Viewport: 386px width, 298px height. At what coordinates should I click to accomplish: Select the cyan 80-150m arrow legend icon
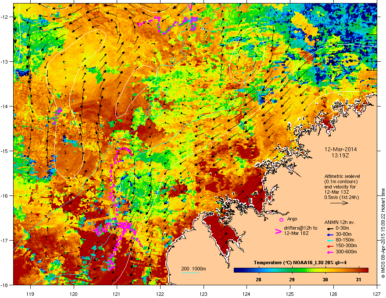click(330, 240)
